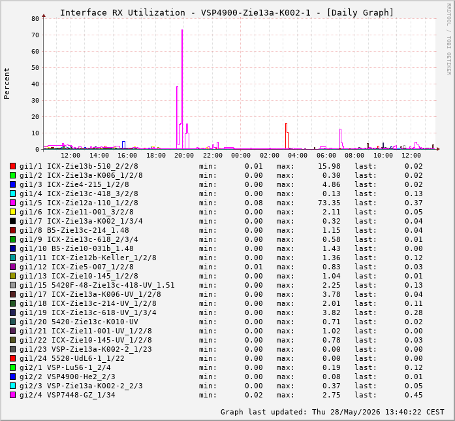Select legend label gi1/3 ICX-Zie4-215_1/2/8
The height and width of the screenshot is (421, 455).
point(74,184)
